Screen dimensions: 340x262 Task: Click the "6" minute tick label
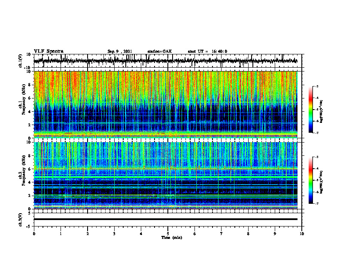click(195, 234)
